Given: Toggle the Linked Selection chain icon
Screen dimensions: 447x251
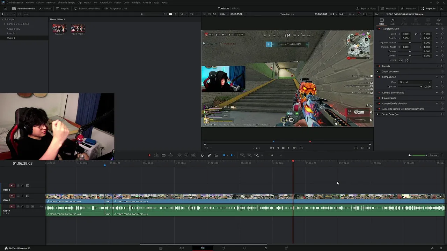Looking at the screenshot, I should point(209,155).
